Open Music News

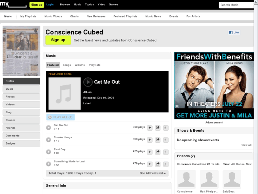point(153,16)
